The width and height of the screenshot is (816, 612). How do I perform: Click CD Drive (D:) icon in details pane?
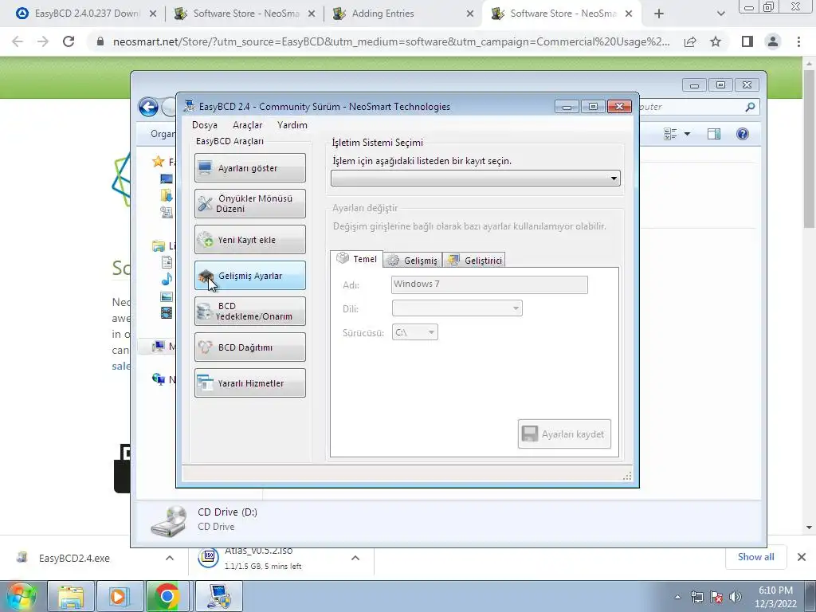(169, 520)
